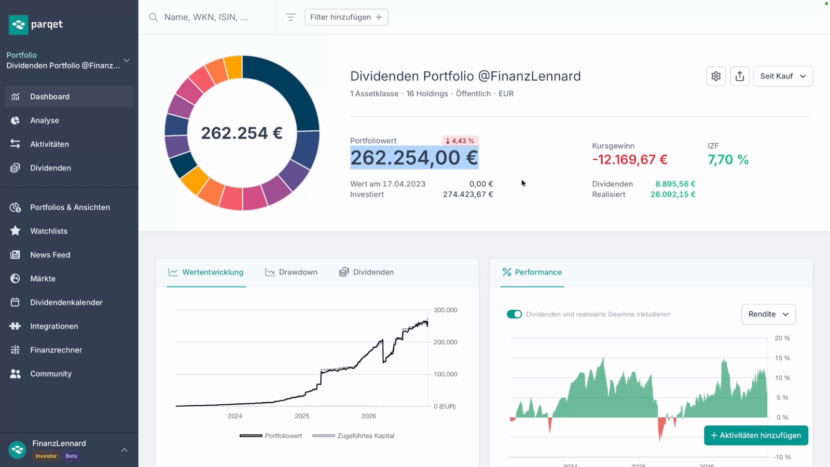Viewport: 830px width, 467px height.
Task: Click the Beta badge
Action: coord(71,456)
